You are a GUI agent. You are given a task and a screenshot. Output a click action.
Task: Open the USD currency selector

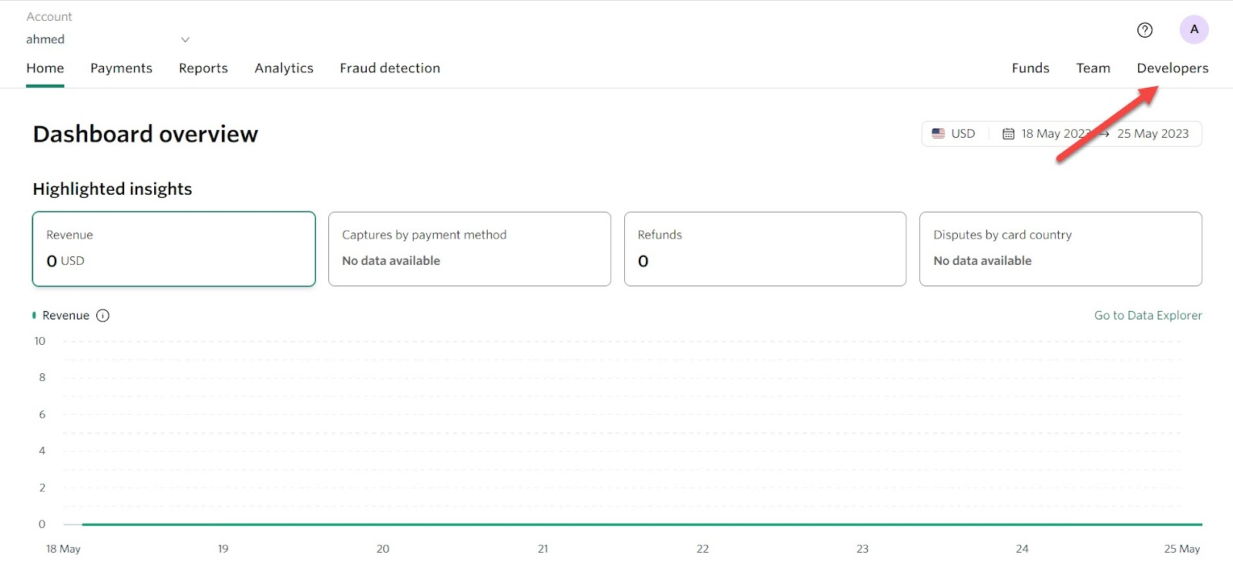pyautogui.click(x=954, y=134)
